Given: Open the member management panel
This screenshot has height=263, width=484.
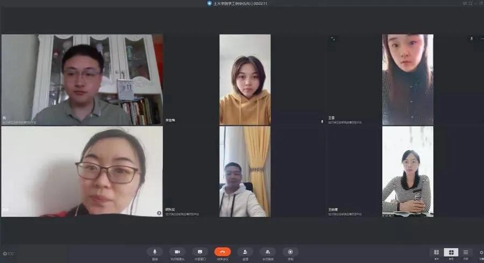Looking at the screenshot, I should [x=268, y=252].
